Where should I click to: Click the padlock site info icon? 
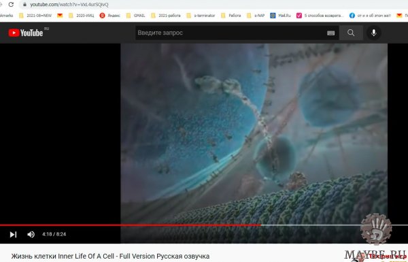tap(24, 5)
